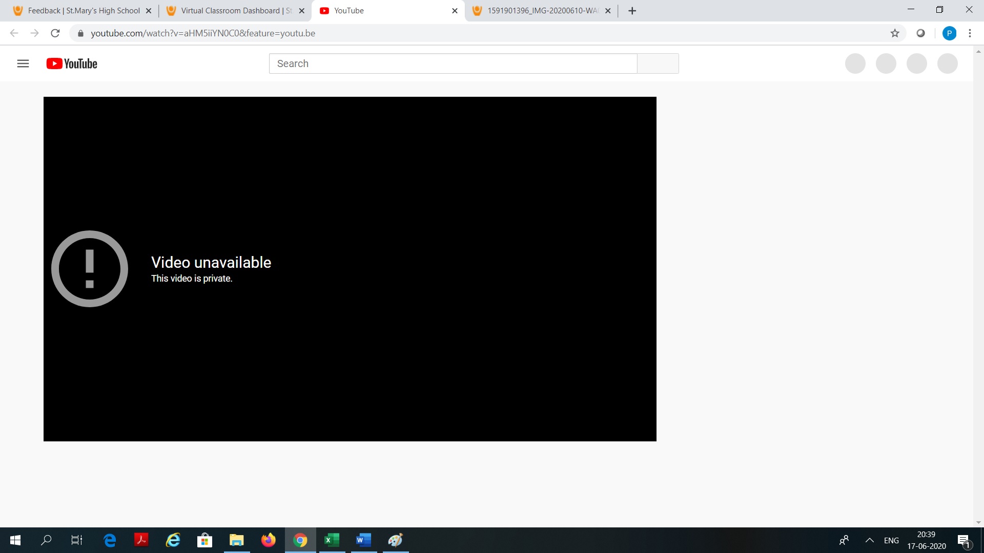Click the page scrollbar down arrow
This screenshot has width=984, height=553.
tap(978, 522)
